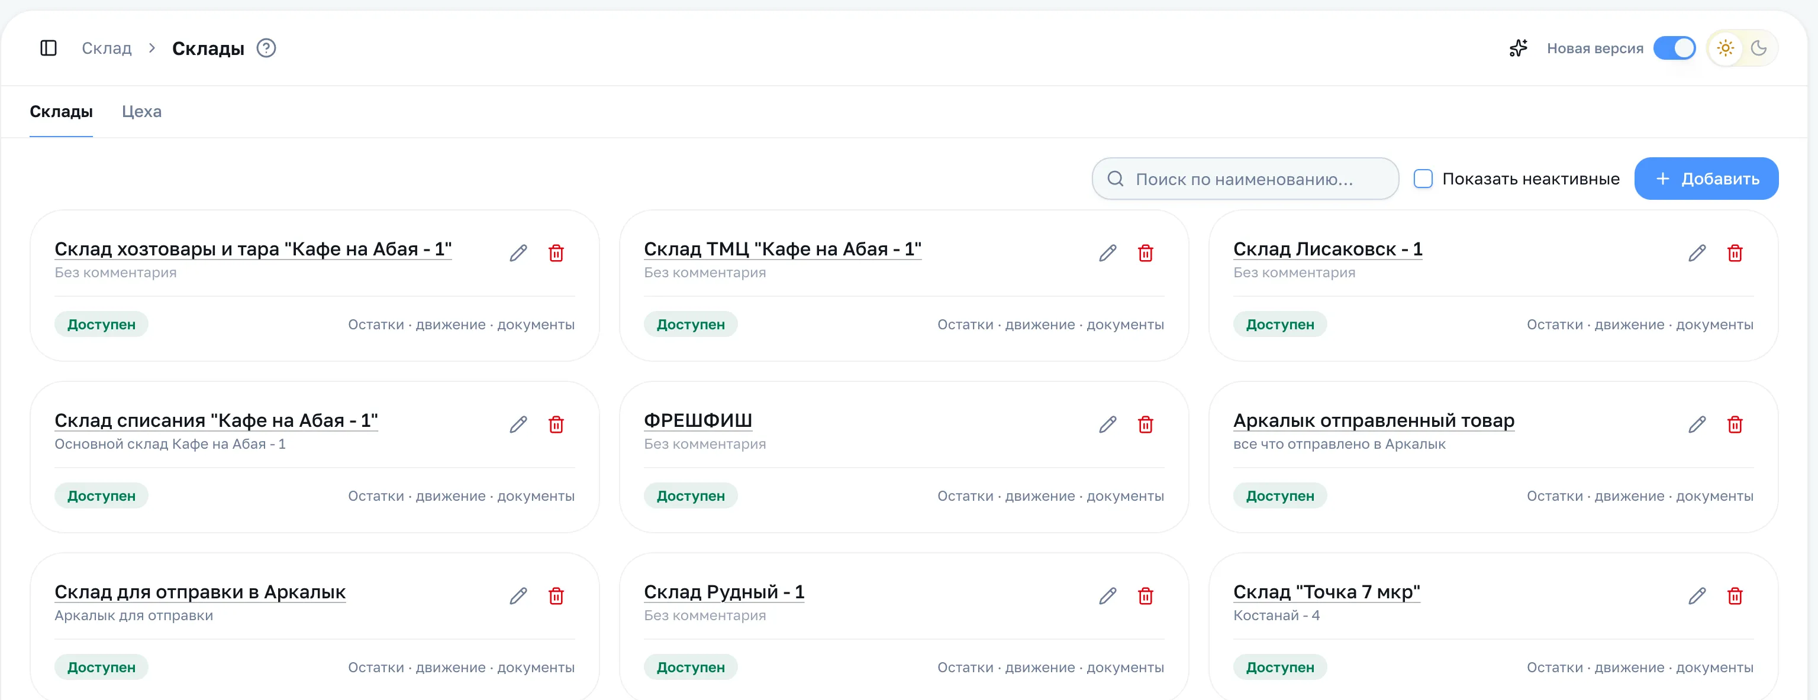Image resolution: width=1818 pixels, height=700 pixels.
Task: Open Склад Лисаковск - 1 title link
Action: point(1327,249)
